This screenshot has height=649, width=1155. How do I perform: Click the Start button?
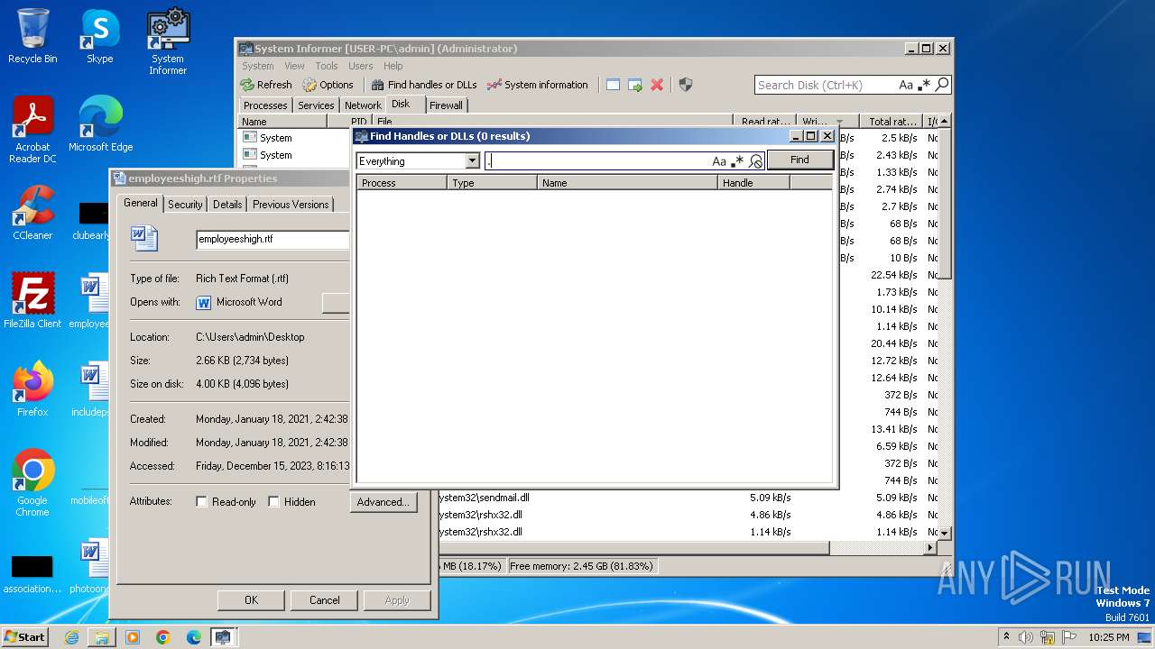click(24, 636)
